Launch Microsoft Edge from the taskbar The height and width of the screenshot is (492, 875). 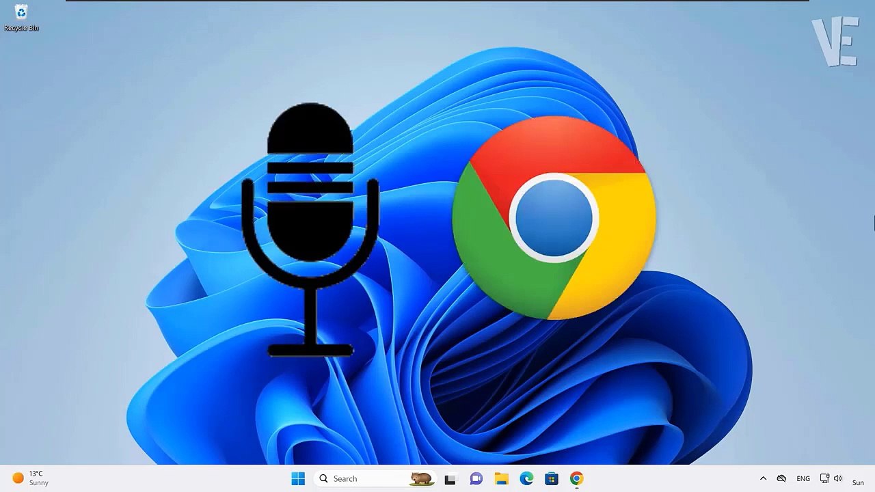pyautogui.click(x=526, y=479)
